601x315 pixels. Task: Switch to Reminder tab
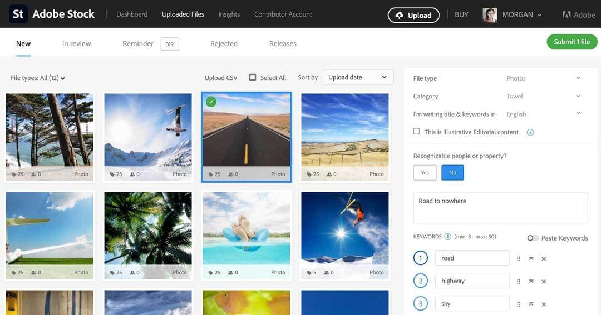click(138, 44)
